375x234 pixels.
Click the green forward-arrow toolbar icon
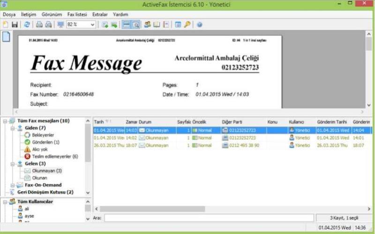tap(114, 24)
